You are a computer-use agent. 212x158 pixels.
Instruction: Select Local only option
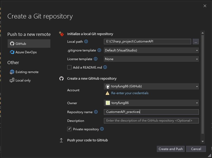(23, 80)
